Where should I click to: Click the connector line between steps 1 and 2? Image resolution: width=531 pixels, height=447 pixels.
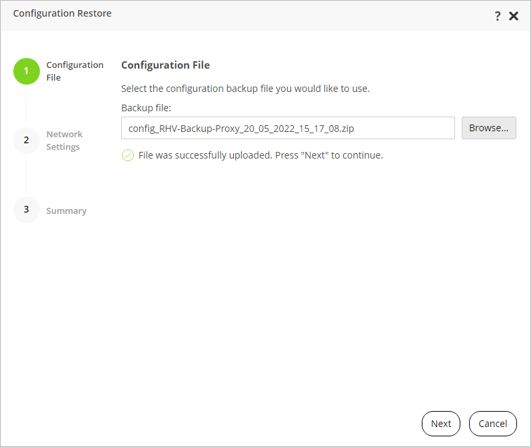coord(27,106)
